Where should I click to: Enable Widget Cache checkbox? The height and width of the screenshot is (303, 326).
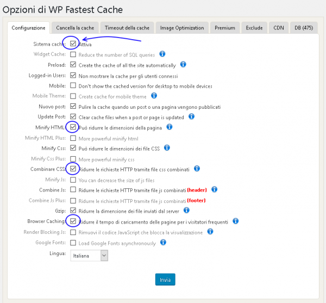point(73,54)
